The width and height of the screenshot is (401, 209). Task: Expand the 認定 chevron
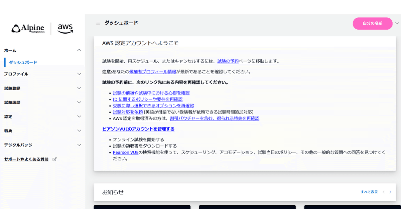(79, 116)
